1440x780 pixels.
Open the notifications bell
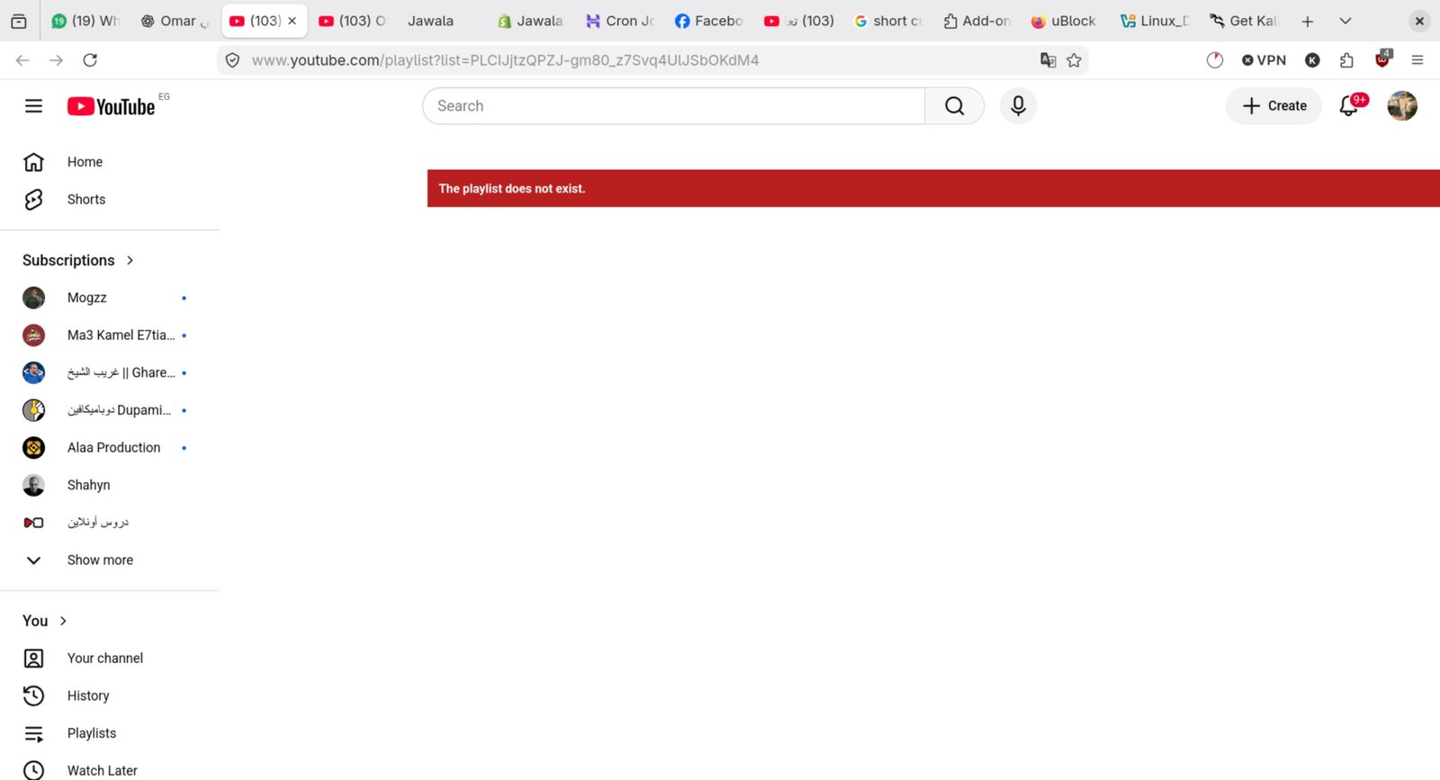point(1349,106)
